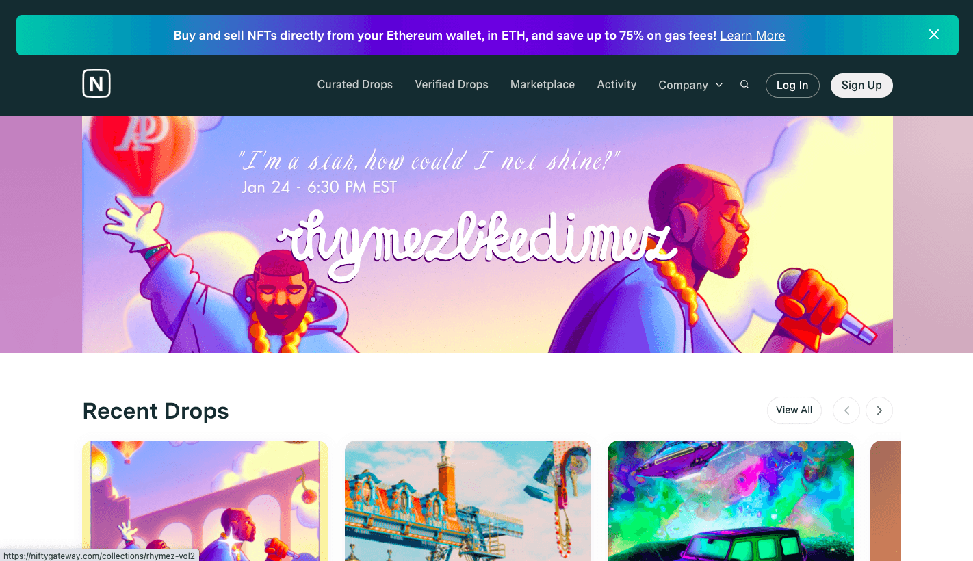The width and height of the screenshot is (973, 561).
Task: Expand the Company dropdown menu
Action: point(690,85)
